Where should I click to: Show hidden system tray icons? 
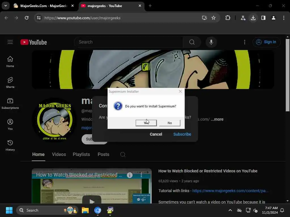coord(230,210)
